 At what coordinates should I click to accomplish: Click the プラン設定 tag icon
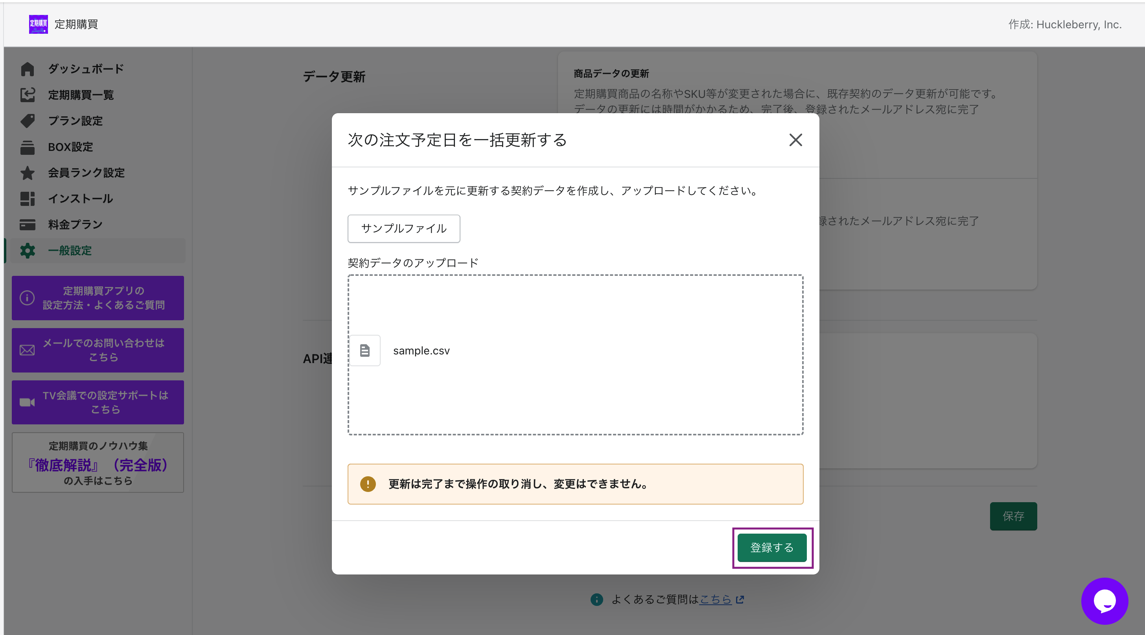(27, 121)
